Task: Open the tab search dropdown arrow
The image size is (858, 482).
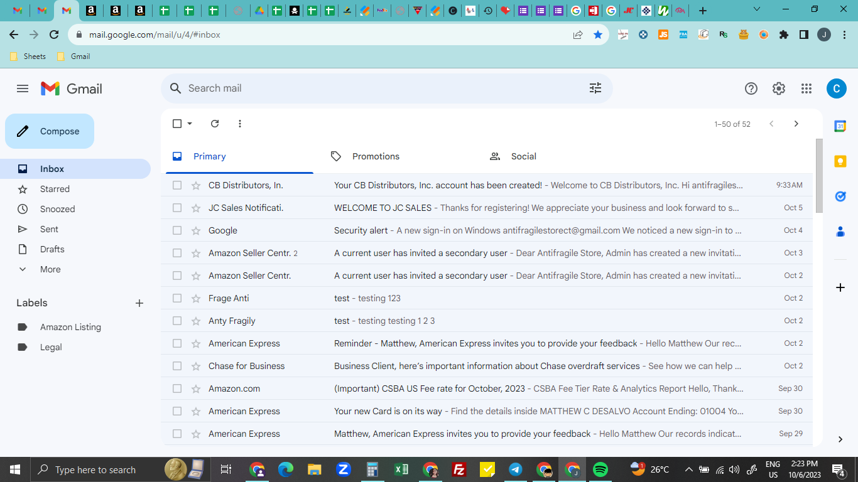Action: point(757,9)
